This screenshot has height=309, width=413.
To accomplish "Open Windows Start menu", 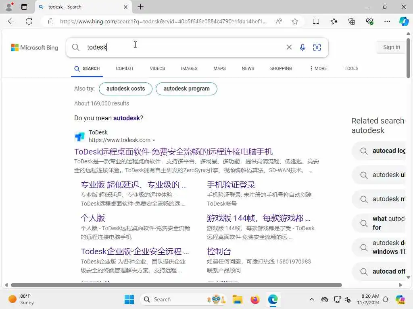I will (129, 299).
